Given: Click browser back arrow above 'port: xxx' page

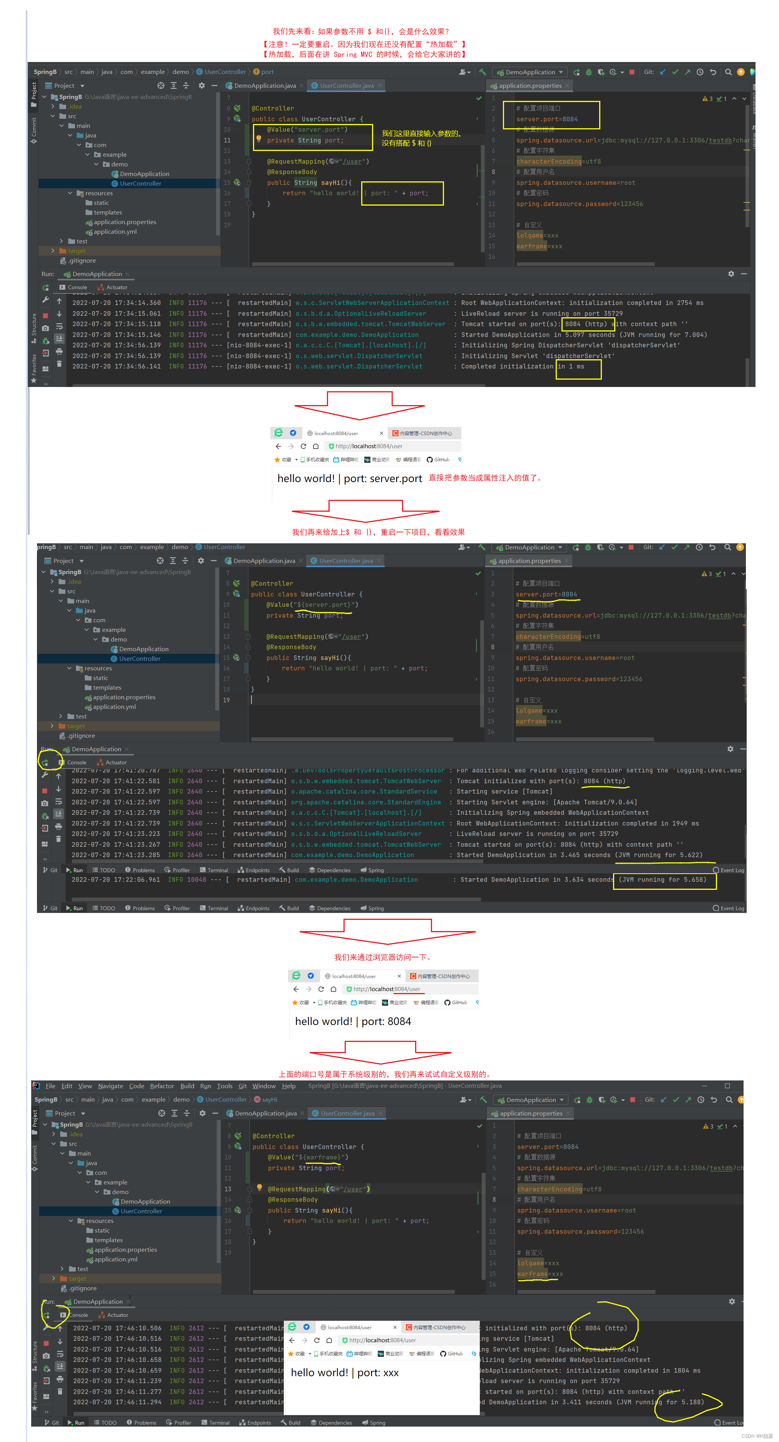Looking at the screenshot, I should click(292, 1340).
